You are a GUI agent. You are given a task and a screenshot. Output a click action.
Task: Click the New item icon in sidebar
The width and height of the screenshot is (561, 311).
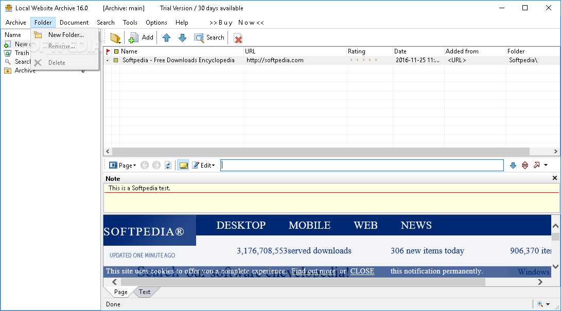7,44
